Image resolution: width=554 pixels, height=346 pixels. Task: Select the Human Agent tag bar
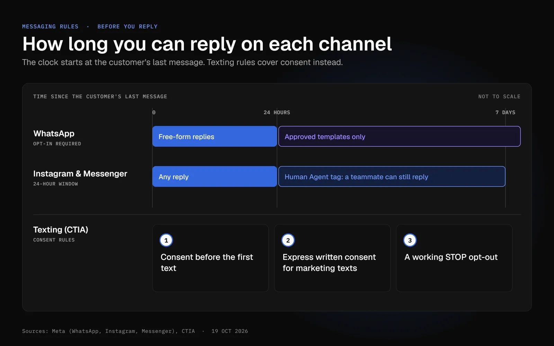click(392, 176)
